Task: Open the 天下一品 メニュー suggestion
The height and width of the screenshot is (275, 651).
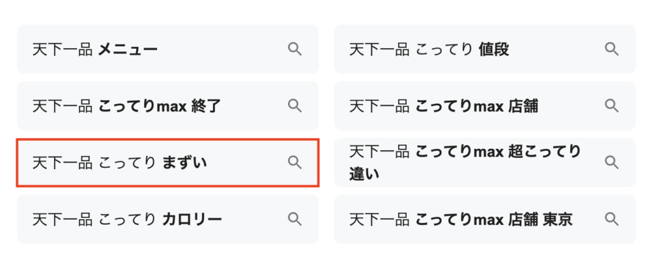Action: (168, 49)
